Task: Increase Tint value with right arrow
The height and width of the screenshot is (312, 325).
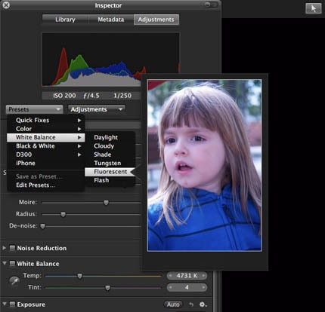Action: coord(203,287)
